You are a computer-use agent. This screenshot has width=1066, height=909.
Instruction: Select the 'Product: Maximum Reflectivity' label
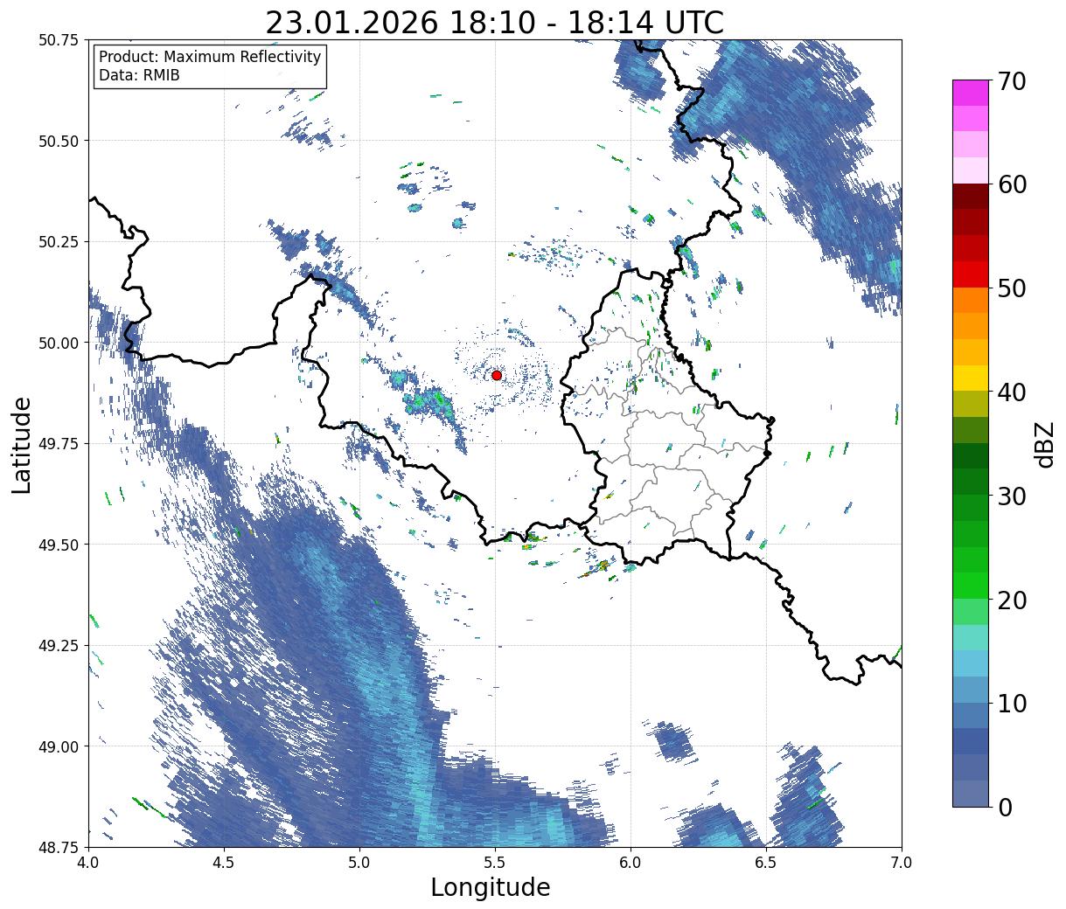pos(210,57)
